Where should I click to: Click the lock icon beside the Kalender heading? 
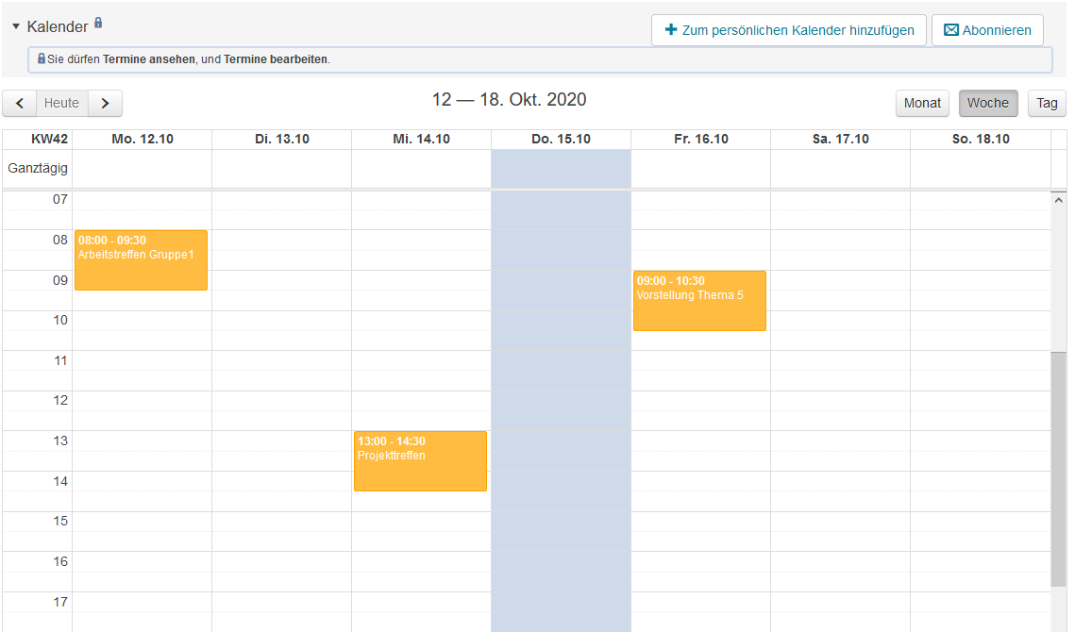point(97,23)
